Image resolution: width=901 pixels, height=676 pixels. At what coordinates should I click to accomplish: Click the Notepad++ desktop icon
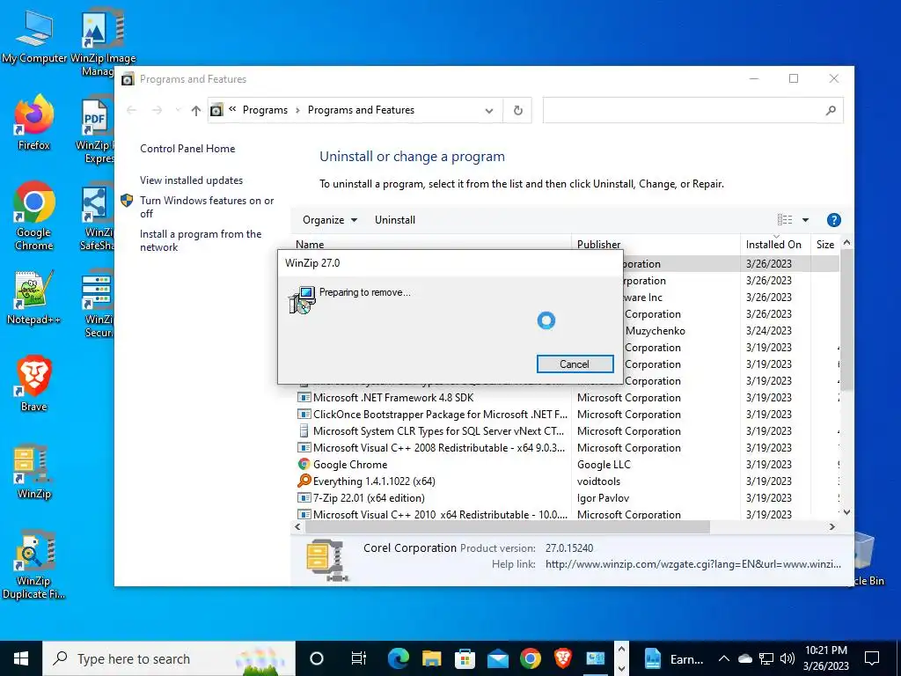point(34,297)
